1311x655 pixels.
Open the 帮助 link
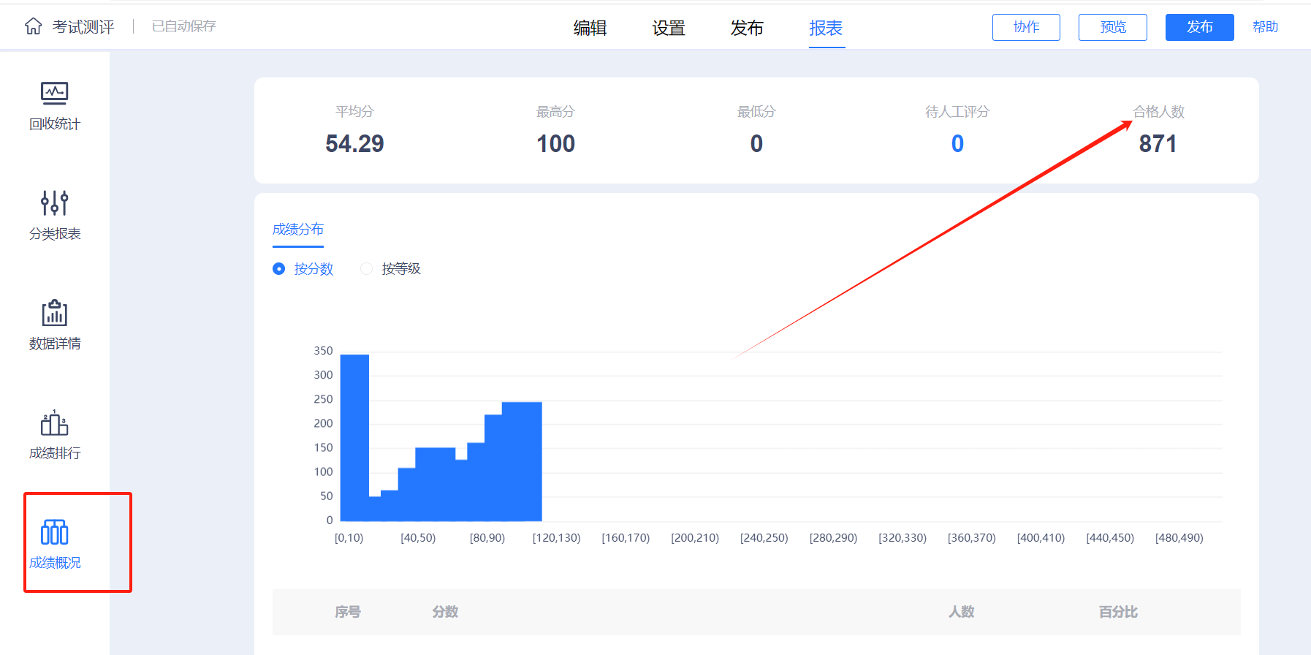pos(1266,27)
